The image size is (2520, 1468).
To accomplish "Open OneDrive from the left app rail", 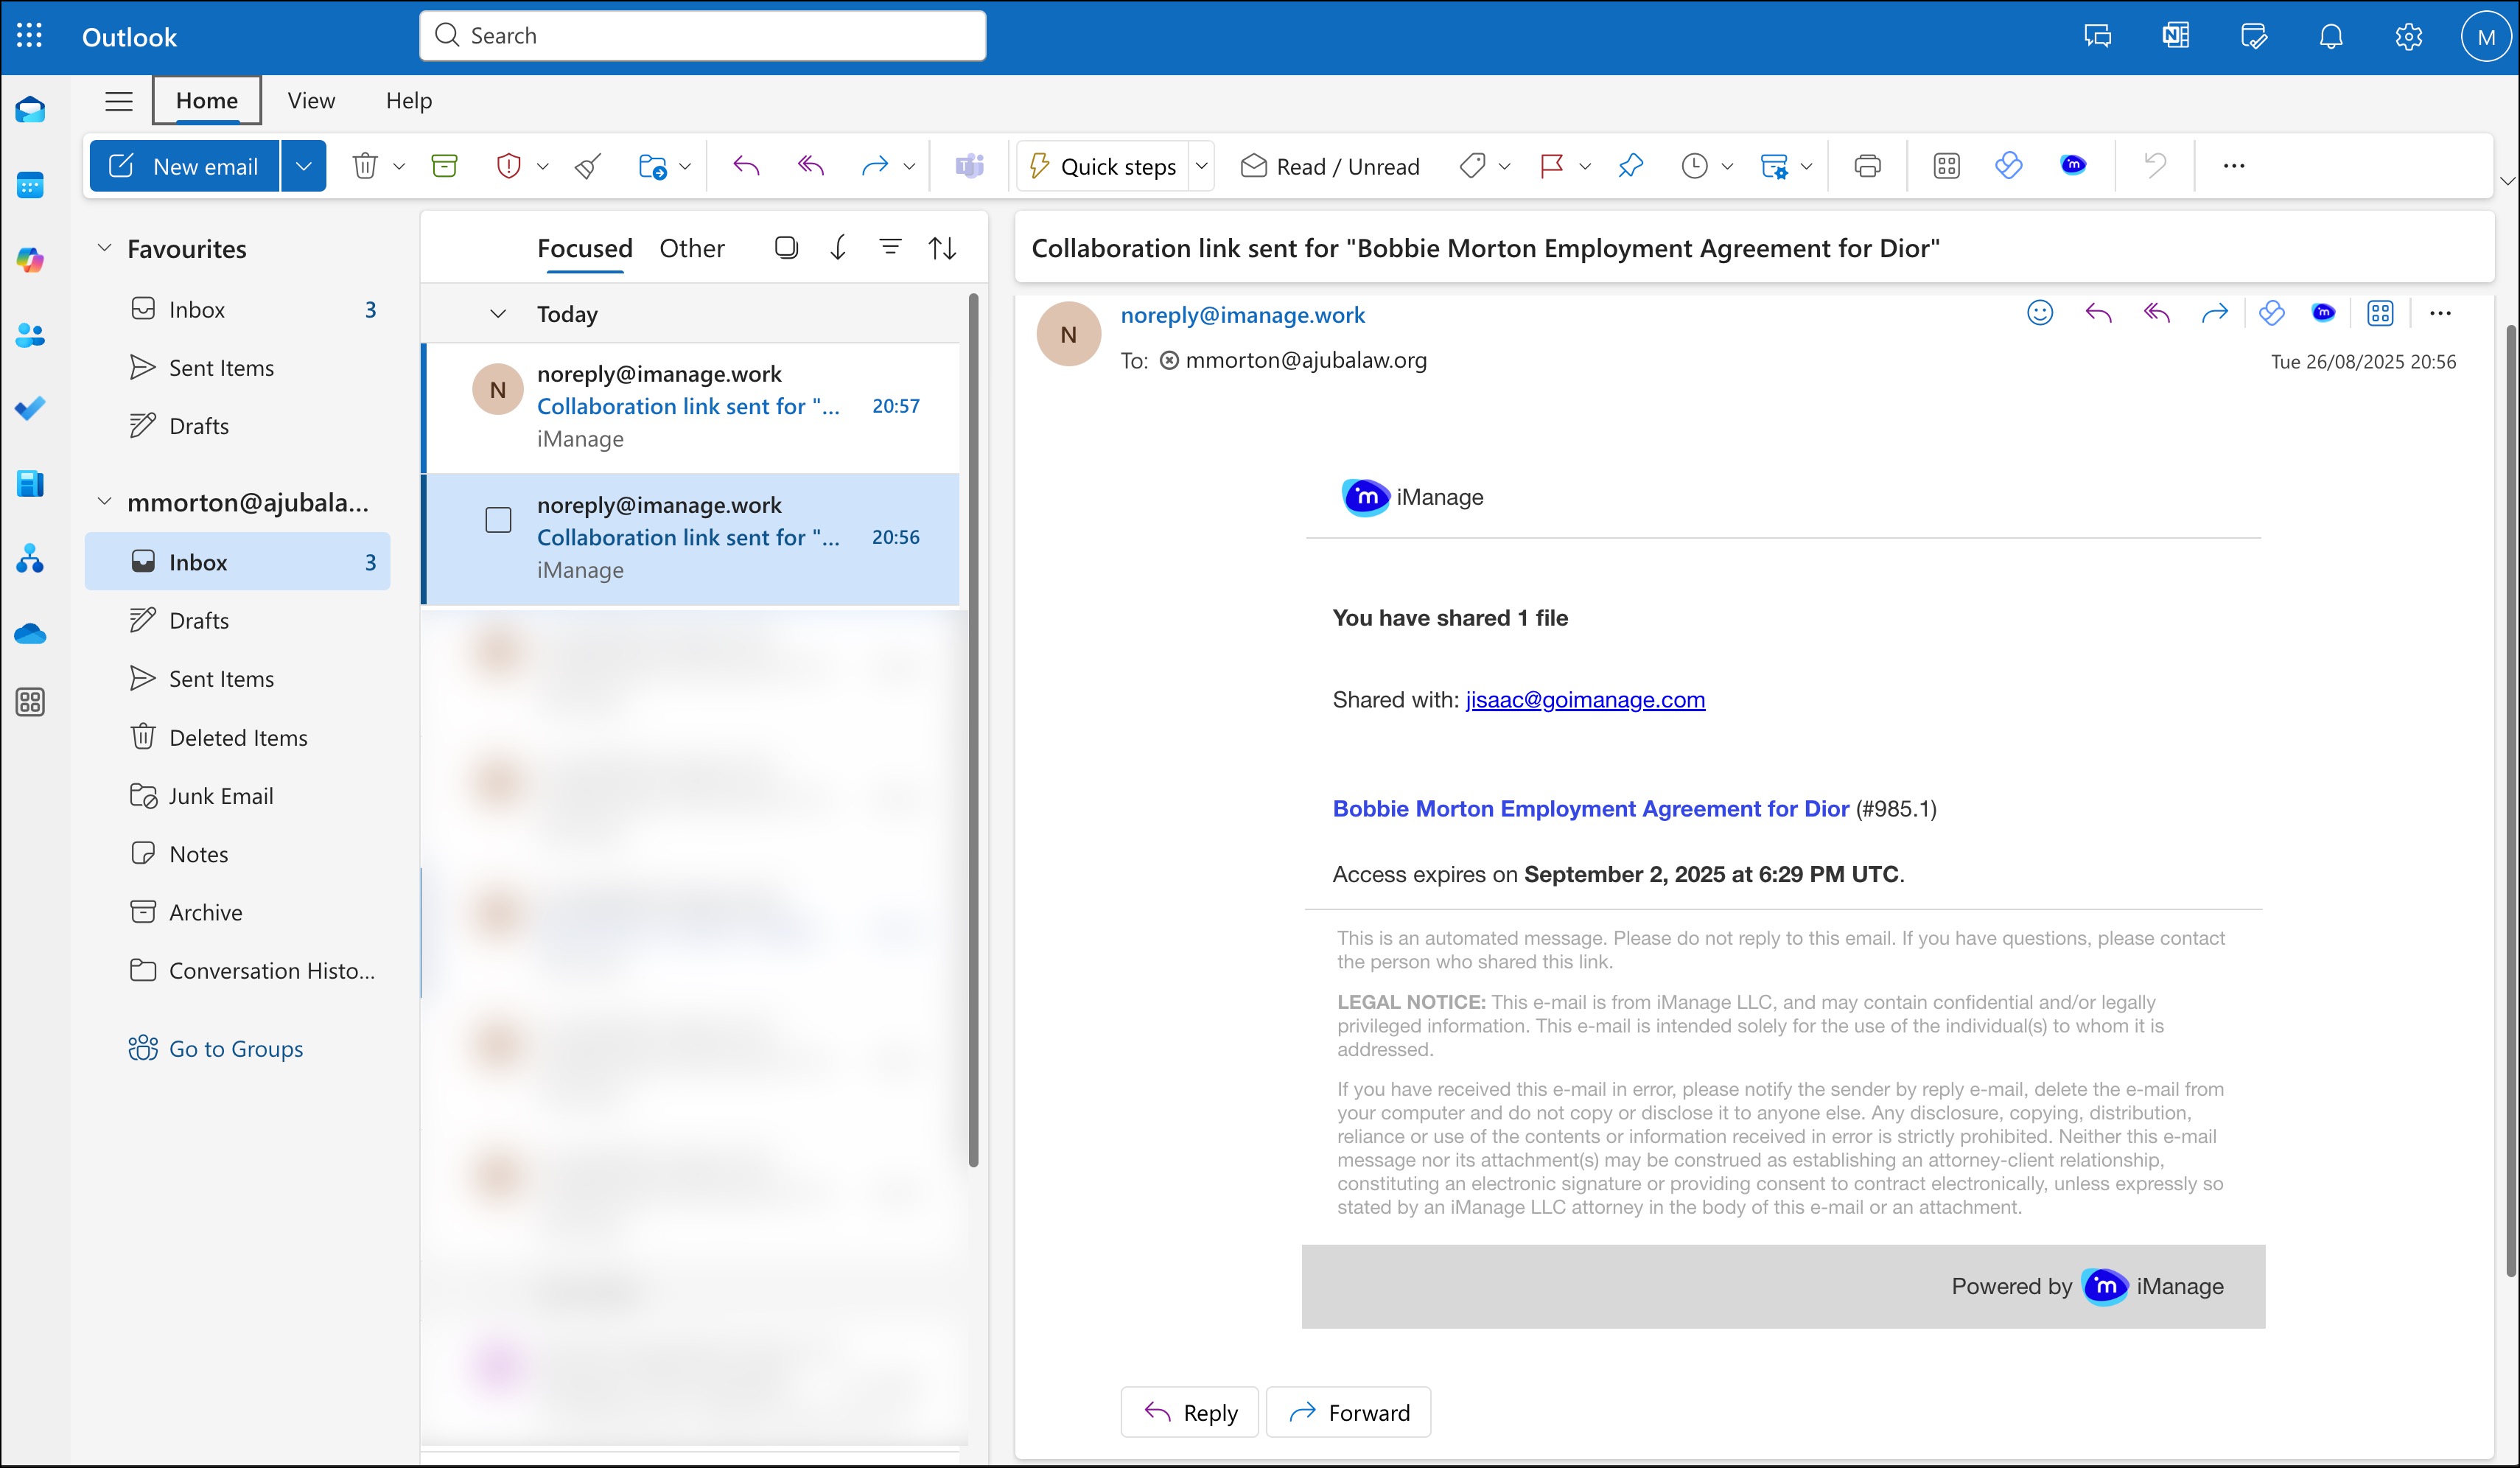I will click(x=30, y=634).
